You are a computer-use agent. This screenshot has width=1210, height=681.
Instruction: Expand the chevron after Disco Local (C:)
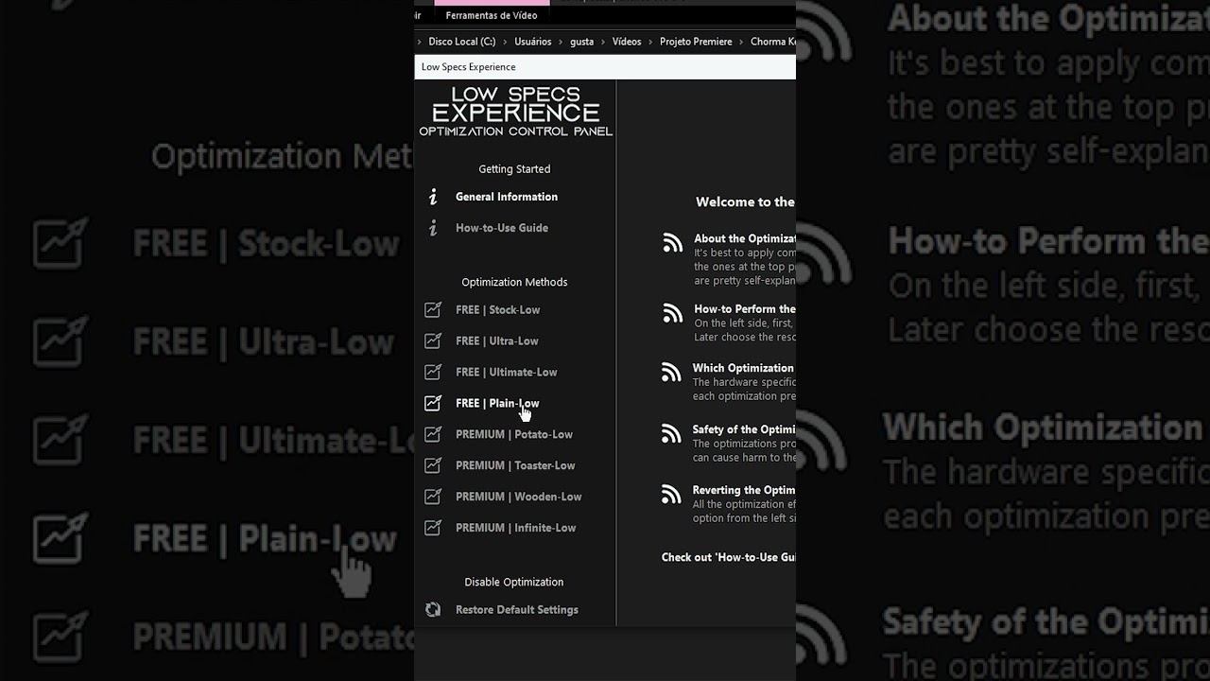(506, 42)
